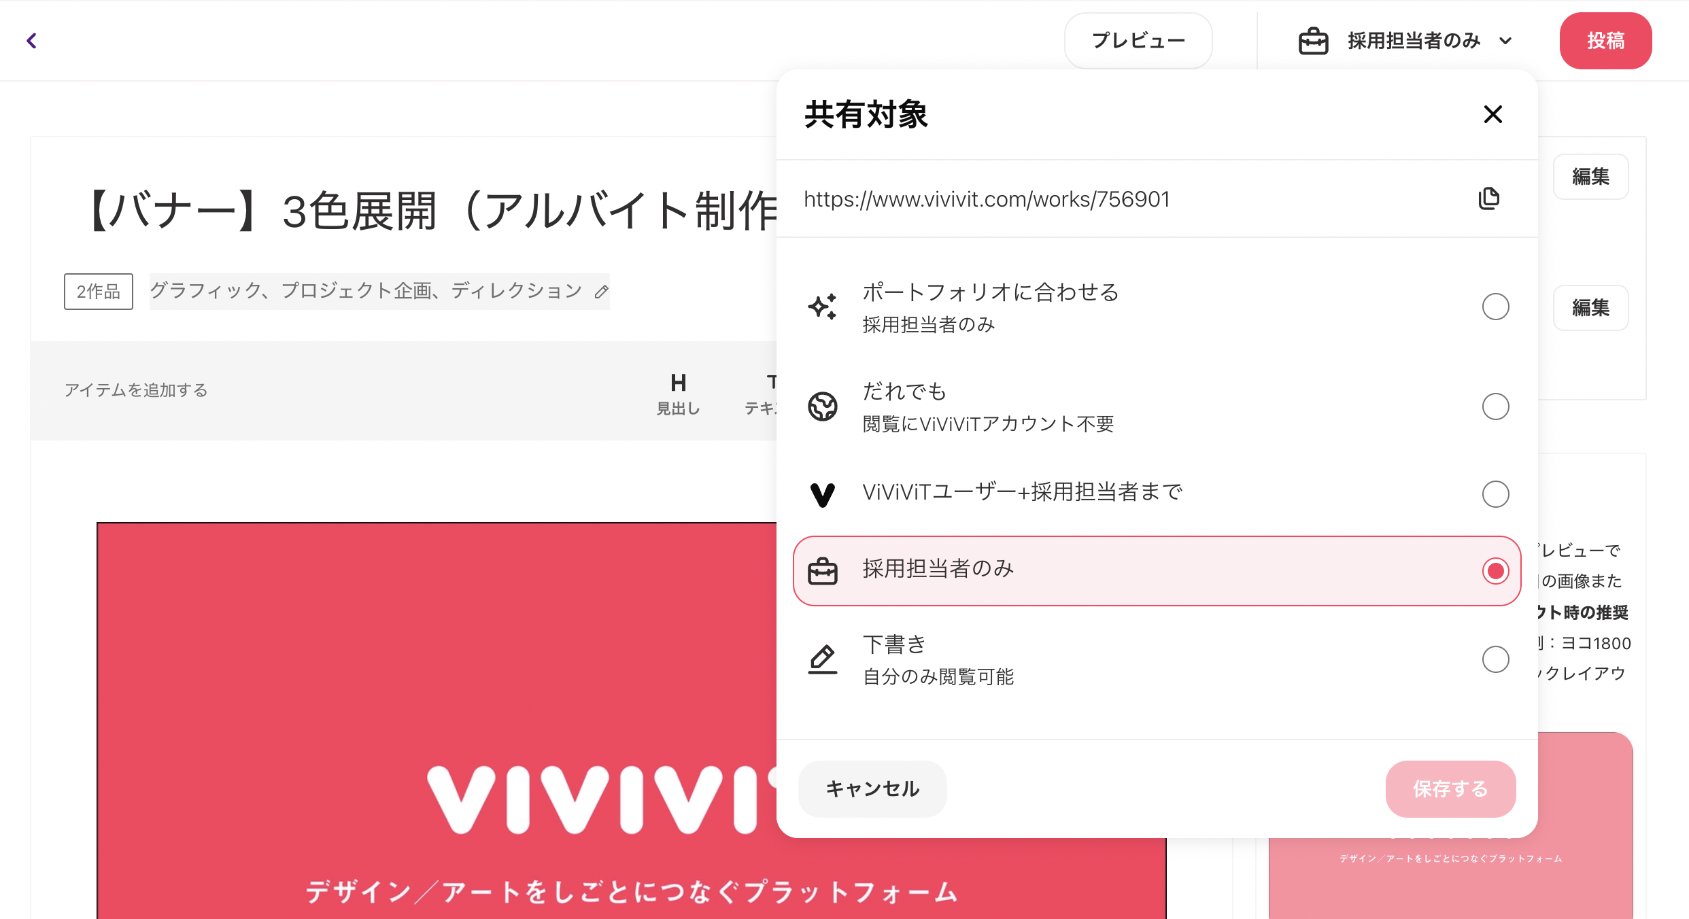This screenshot has height=919, width=1689.
Task: Click the sparkle icon beside ポートフォリオに合わせる
Action: (823, 307)
